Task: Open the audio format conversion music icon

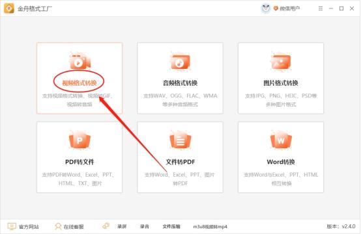Action: (180, 62)
